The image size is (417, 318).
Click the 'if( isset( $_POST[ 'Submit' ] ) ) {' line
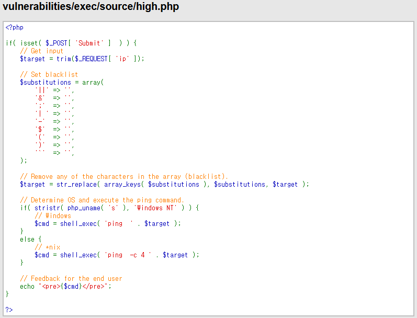point(71,43)
